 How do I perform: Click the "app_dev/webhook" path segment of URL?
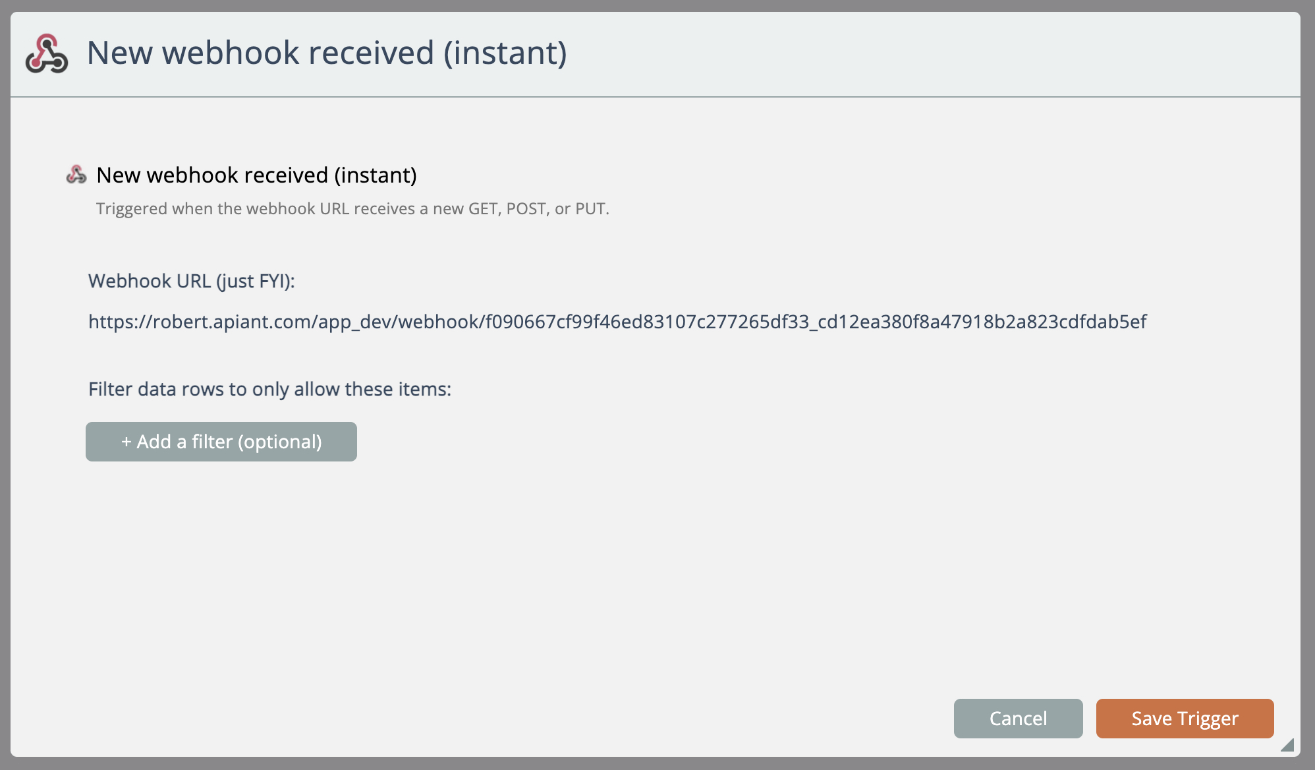[x=398, y=322]
